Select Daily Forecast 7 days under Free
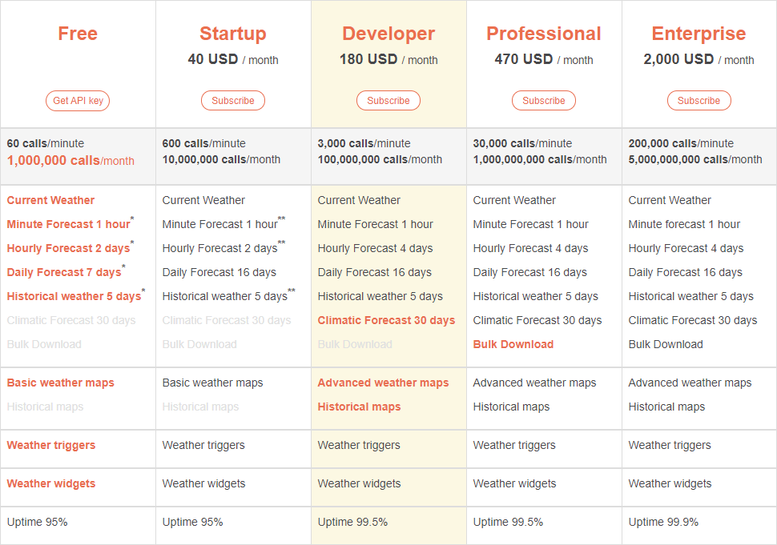This screenshot has height=545, width=777. pos(64,272)
